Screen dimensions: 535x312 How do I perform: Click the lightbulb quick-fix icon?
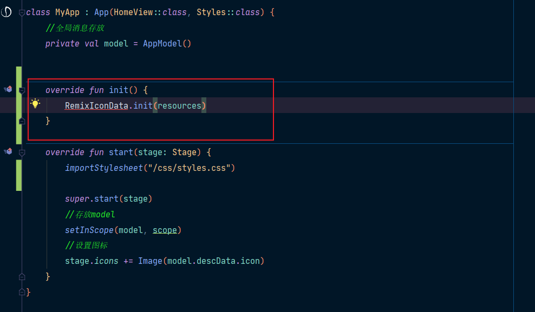[35, 104]
